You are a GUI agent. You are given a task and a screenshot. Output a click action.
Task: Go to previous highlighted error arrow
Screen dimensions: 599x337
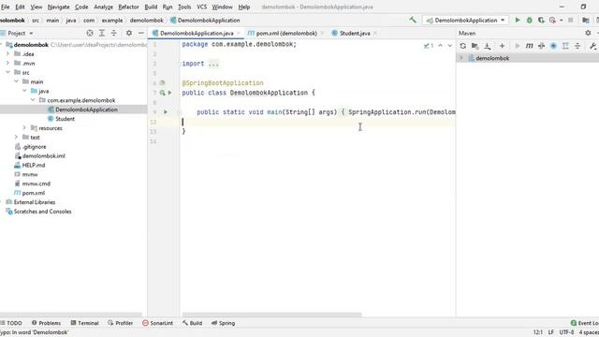coord(440,46)
